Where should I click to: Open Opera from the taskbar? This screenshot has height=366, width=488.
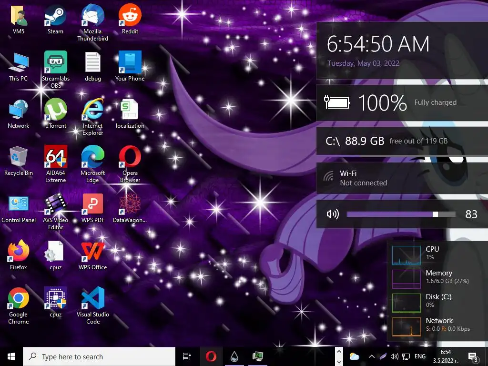pos(211,356)
